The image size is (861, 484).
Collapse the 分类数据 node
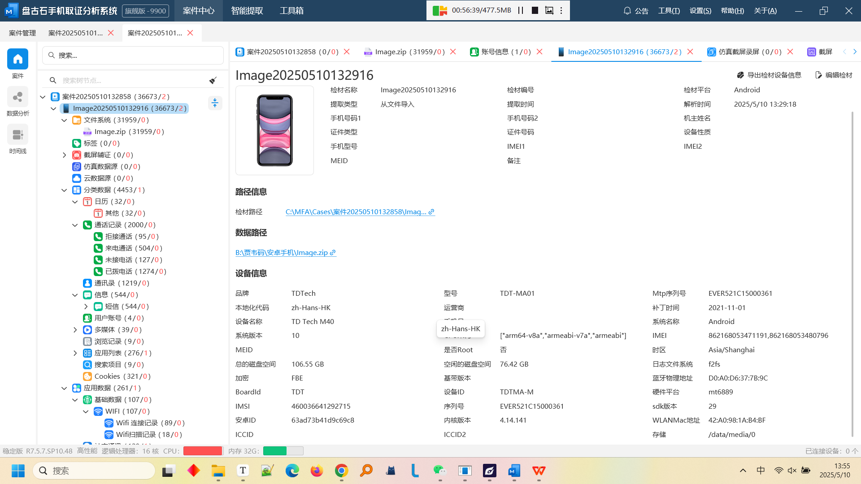(64, 190)
